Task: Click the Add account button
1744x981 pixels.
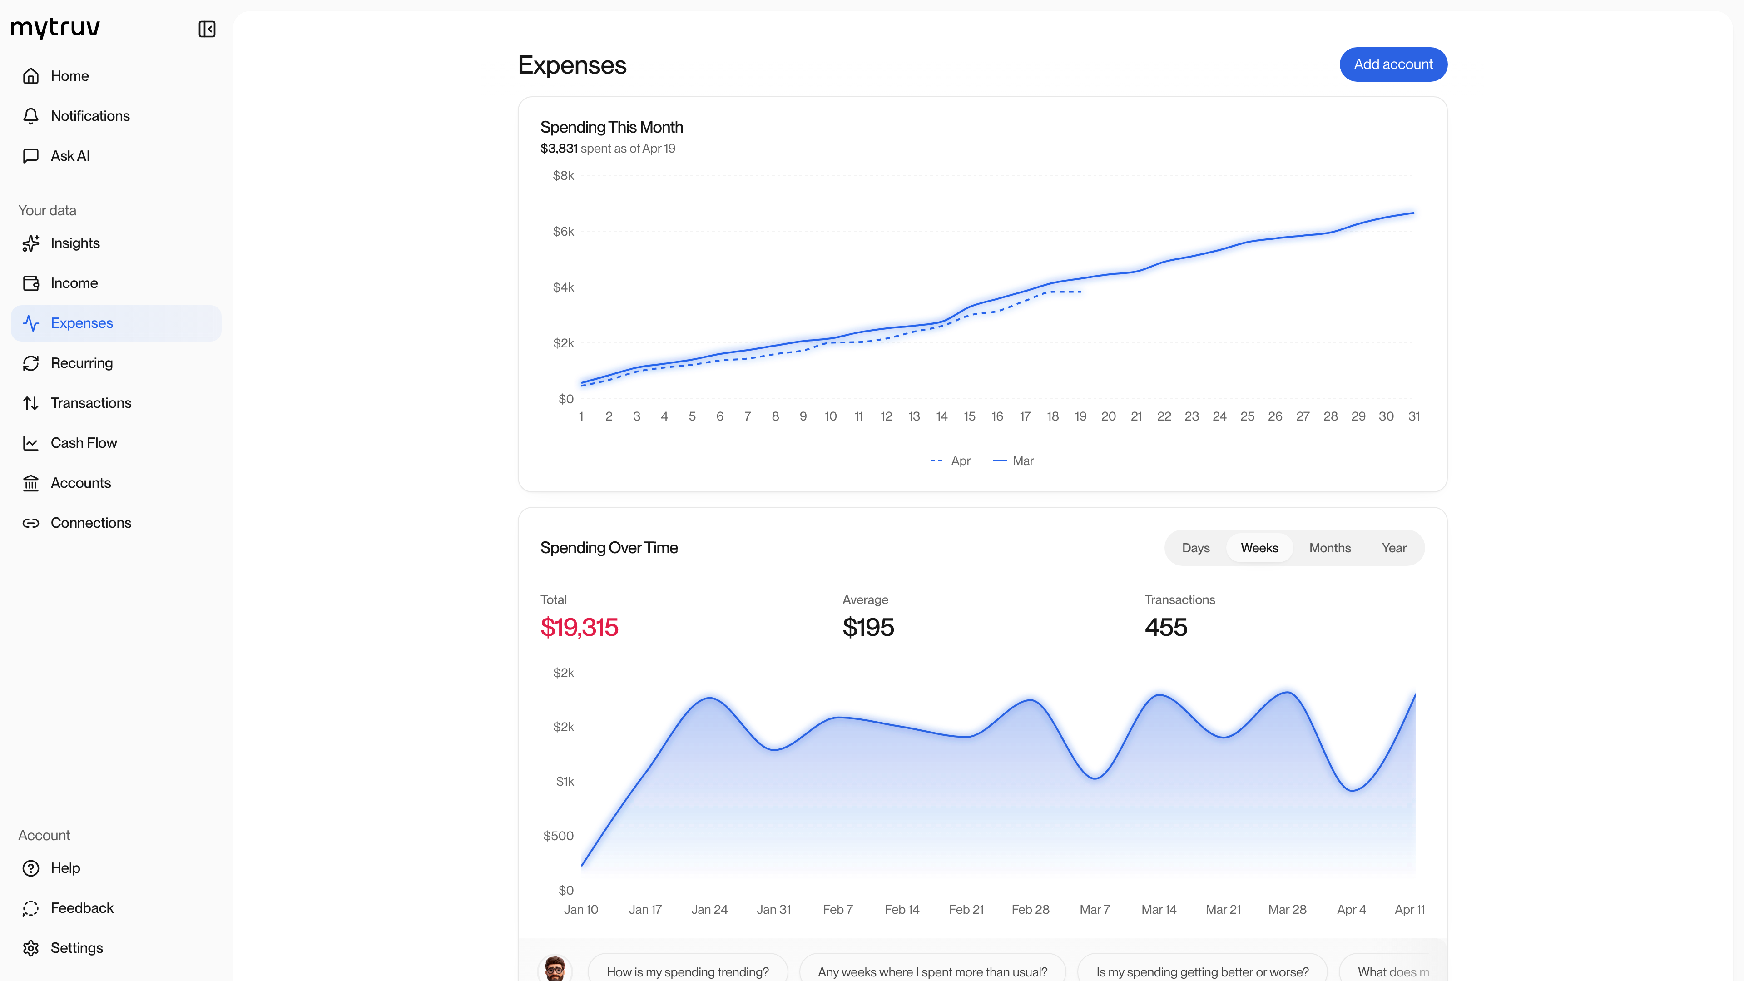Action: tap(1393, 64)
